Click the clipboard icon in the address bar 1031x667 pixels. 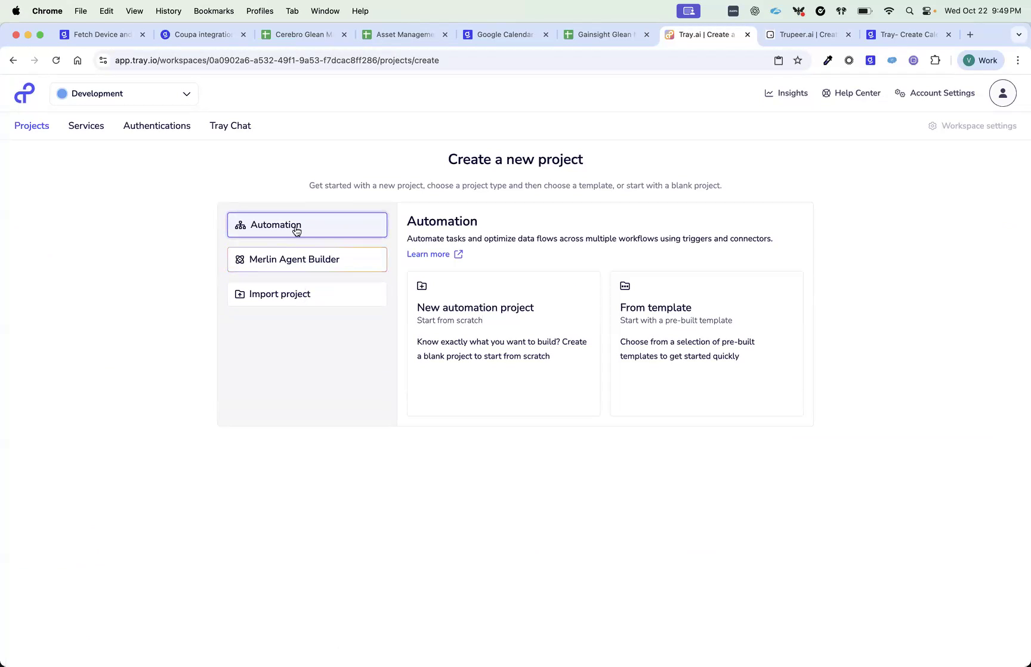point(778,60)
